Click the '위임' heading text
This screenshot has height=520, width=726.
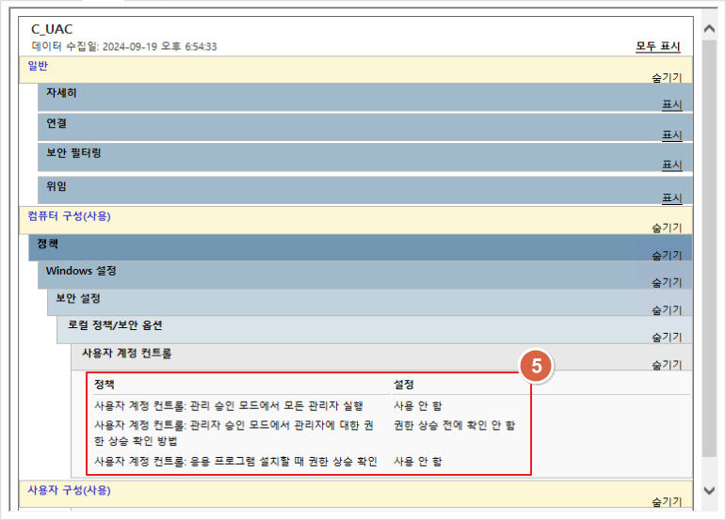pyautogui.click(x=56, y=186)
